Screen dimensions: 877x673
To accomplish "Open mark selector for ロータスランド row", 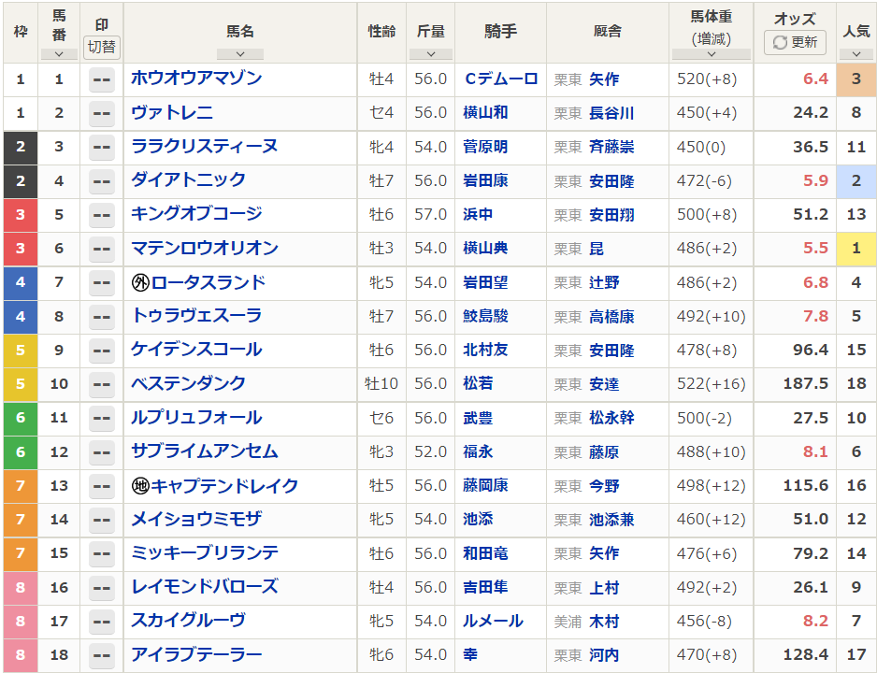I will click(x=102, y=283).
